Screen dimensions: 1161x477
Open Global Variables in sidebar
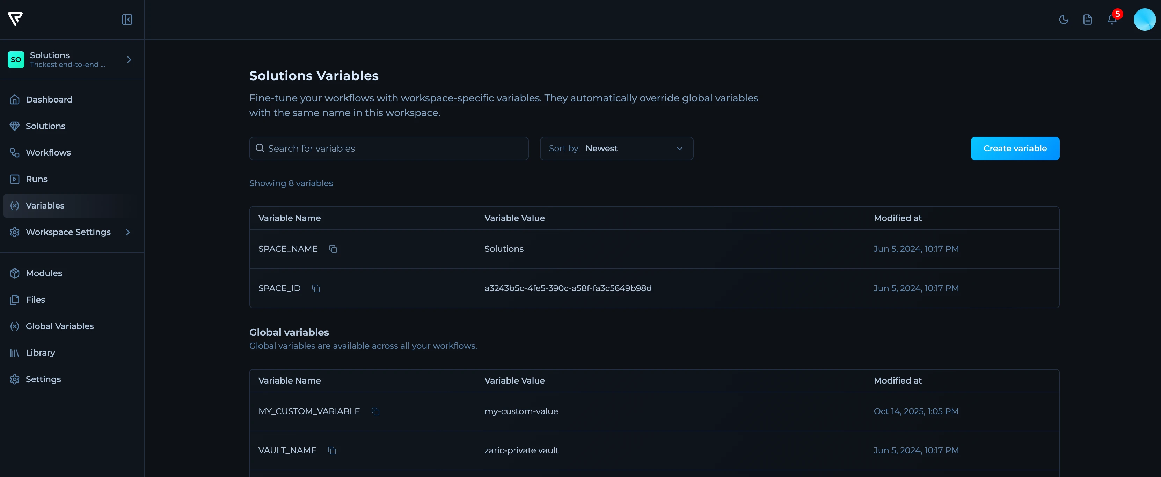point(59,326)
